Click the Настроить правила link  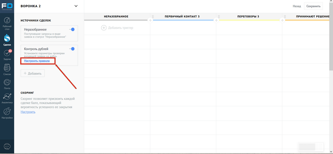37,61
